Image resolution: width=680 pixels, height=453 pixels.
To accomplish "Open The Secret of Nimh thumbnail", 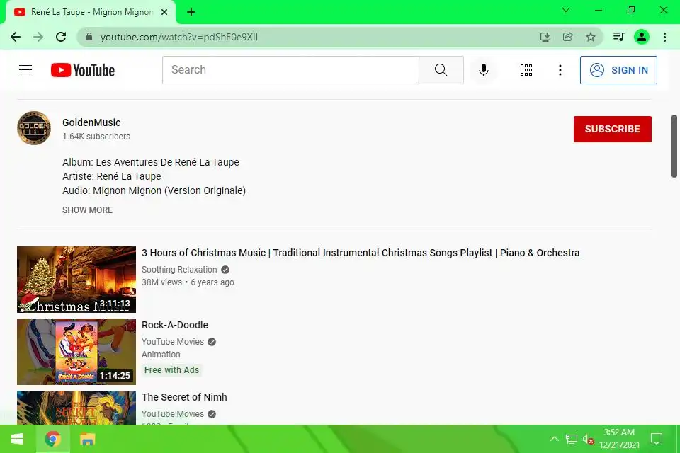I will click(x=76, y=408).
